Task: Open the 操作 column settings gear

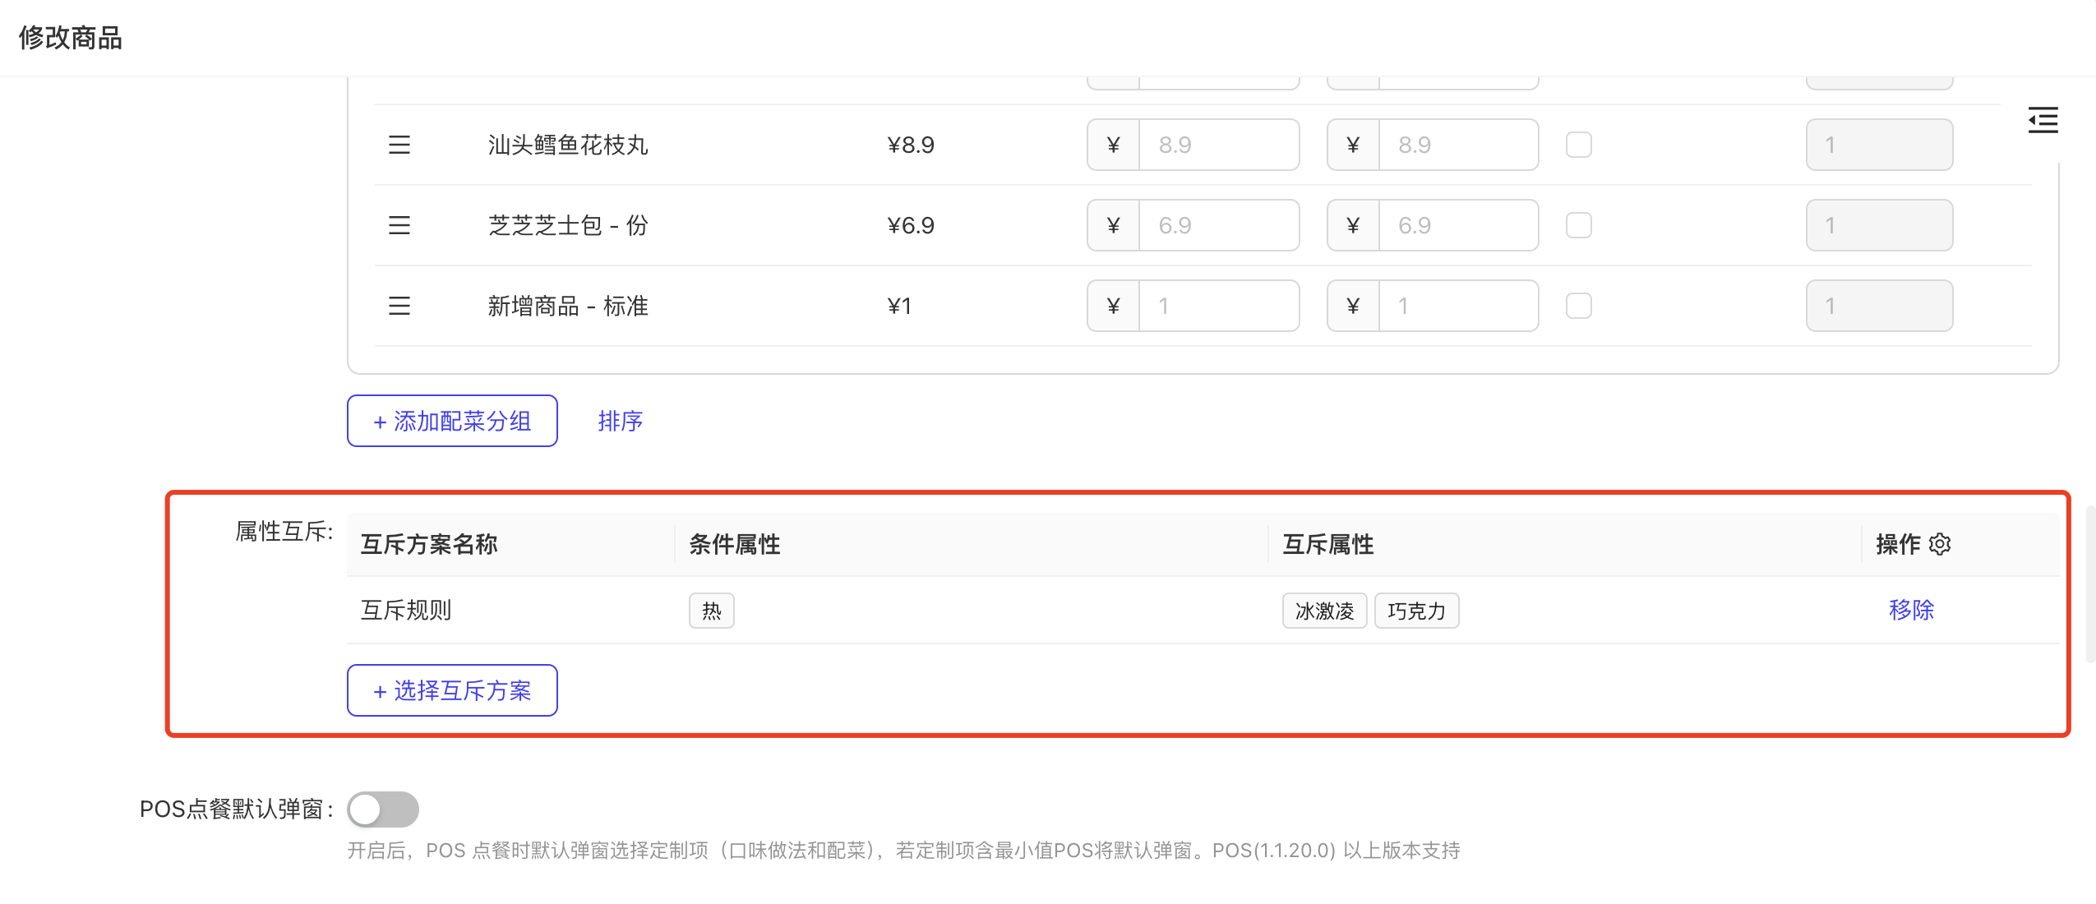Action: point(1940,544)
